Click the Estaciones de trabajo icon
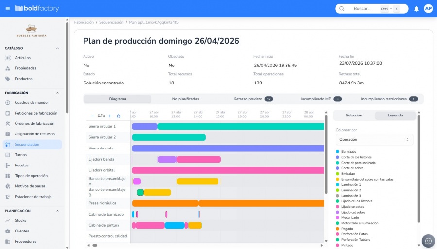Screen dimensions: 437x249 tap(8, 197)
